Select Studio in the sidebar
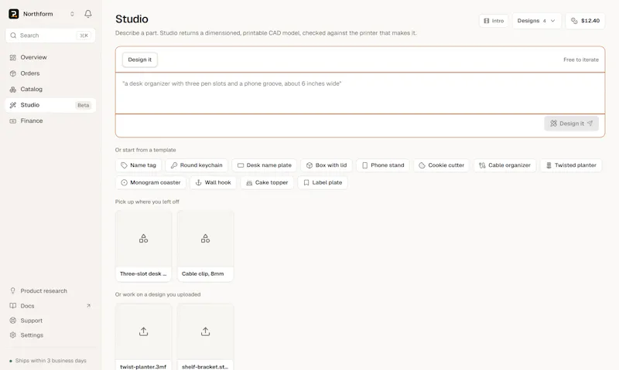 tap(50, 105)
